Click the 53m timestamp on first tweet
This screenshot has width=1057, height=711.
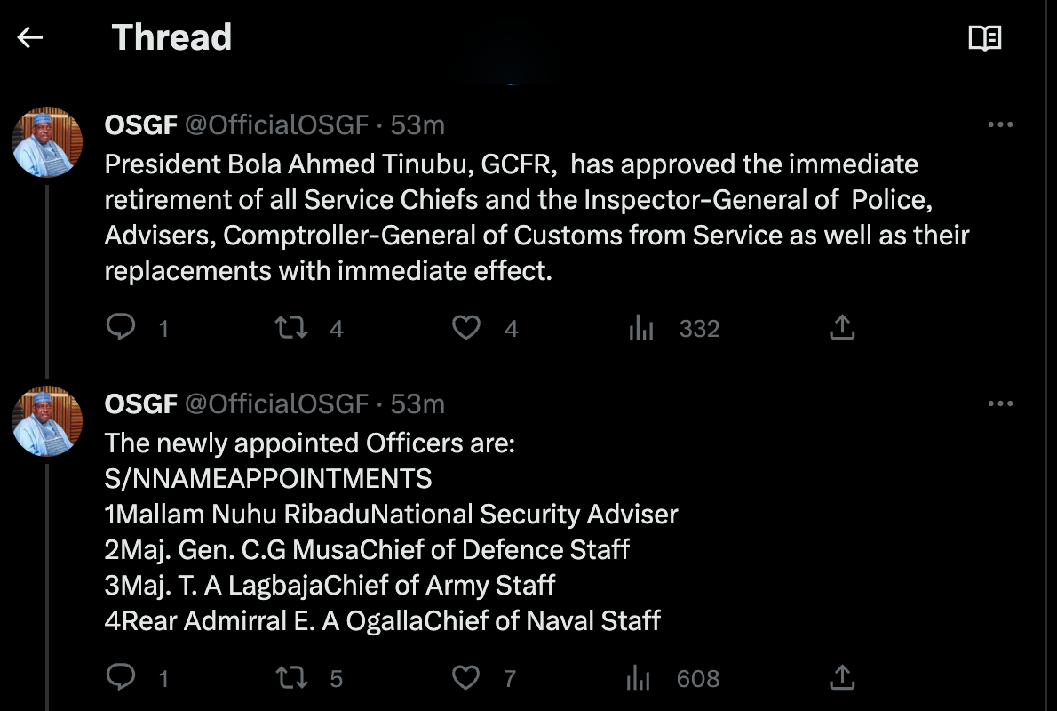click(x=417, y=125)
